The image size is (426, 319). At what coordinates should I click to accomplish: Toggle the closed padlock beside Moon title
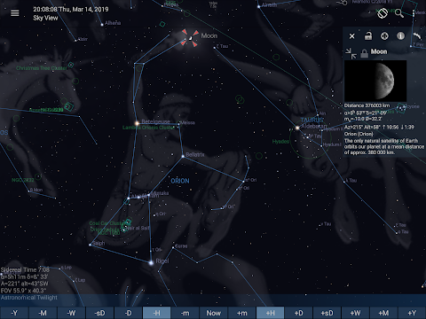point(364,53)
